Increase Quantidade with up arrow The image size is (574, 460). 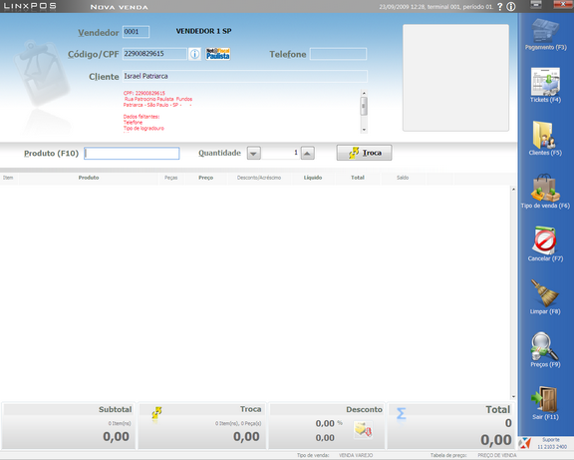tap(308, 154)
